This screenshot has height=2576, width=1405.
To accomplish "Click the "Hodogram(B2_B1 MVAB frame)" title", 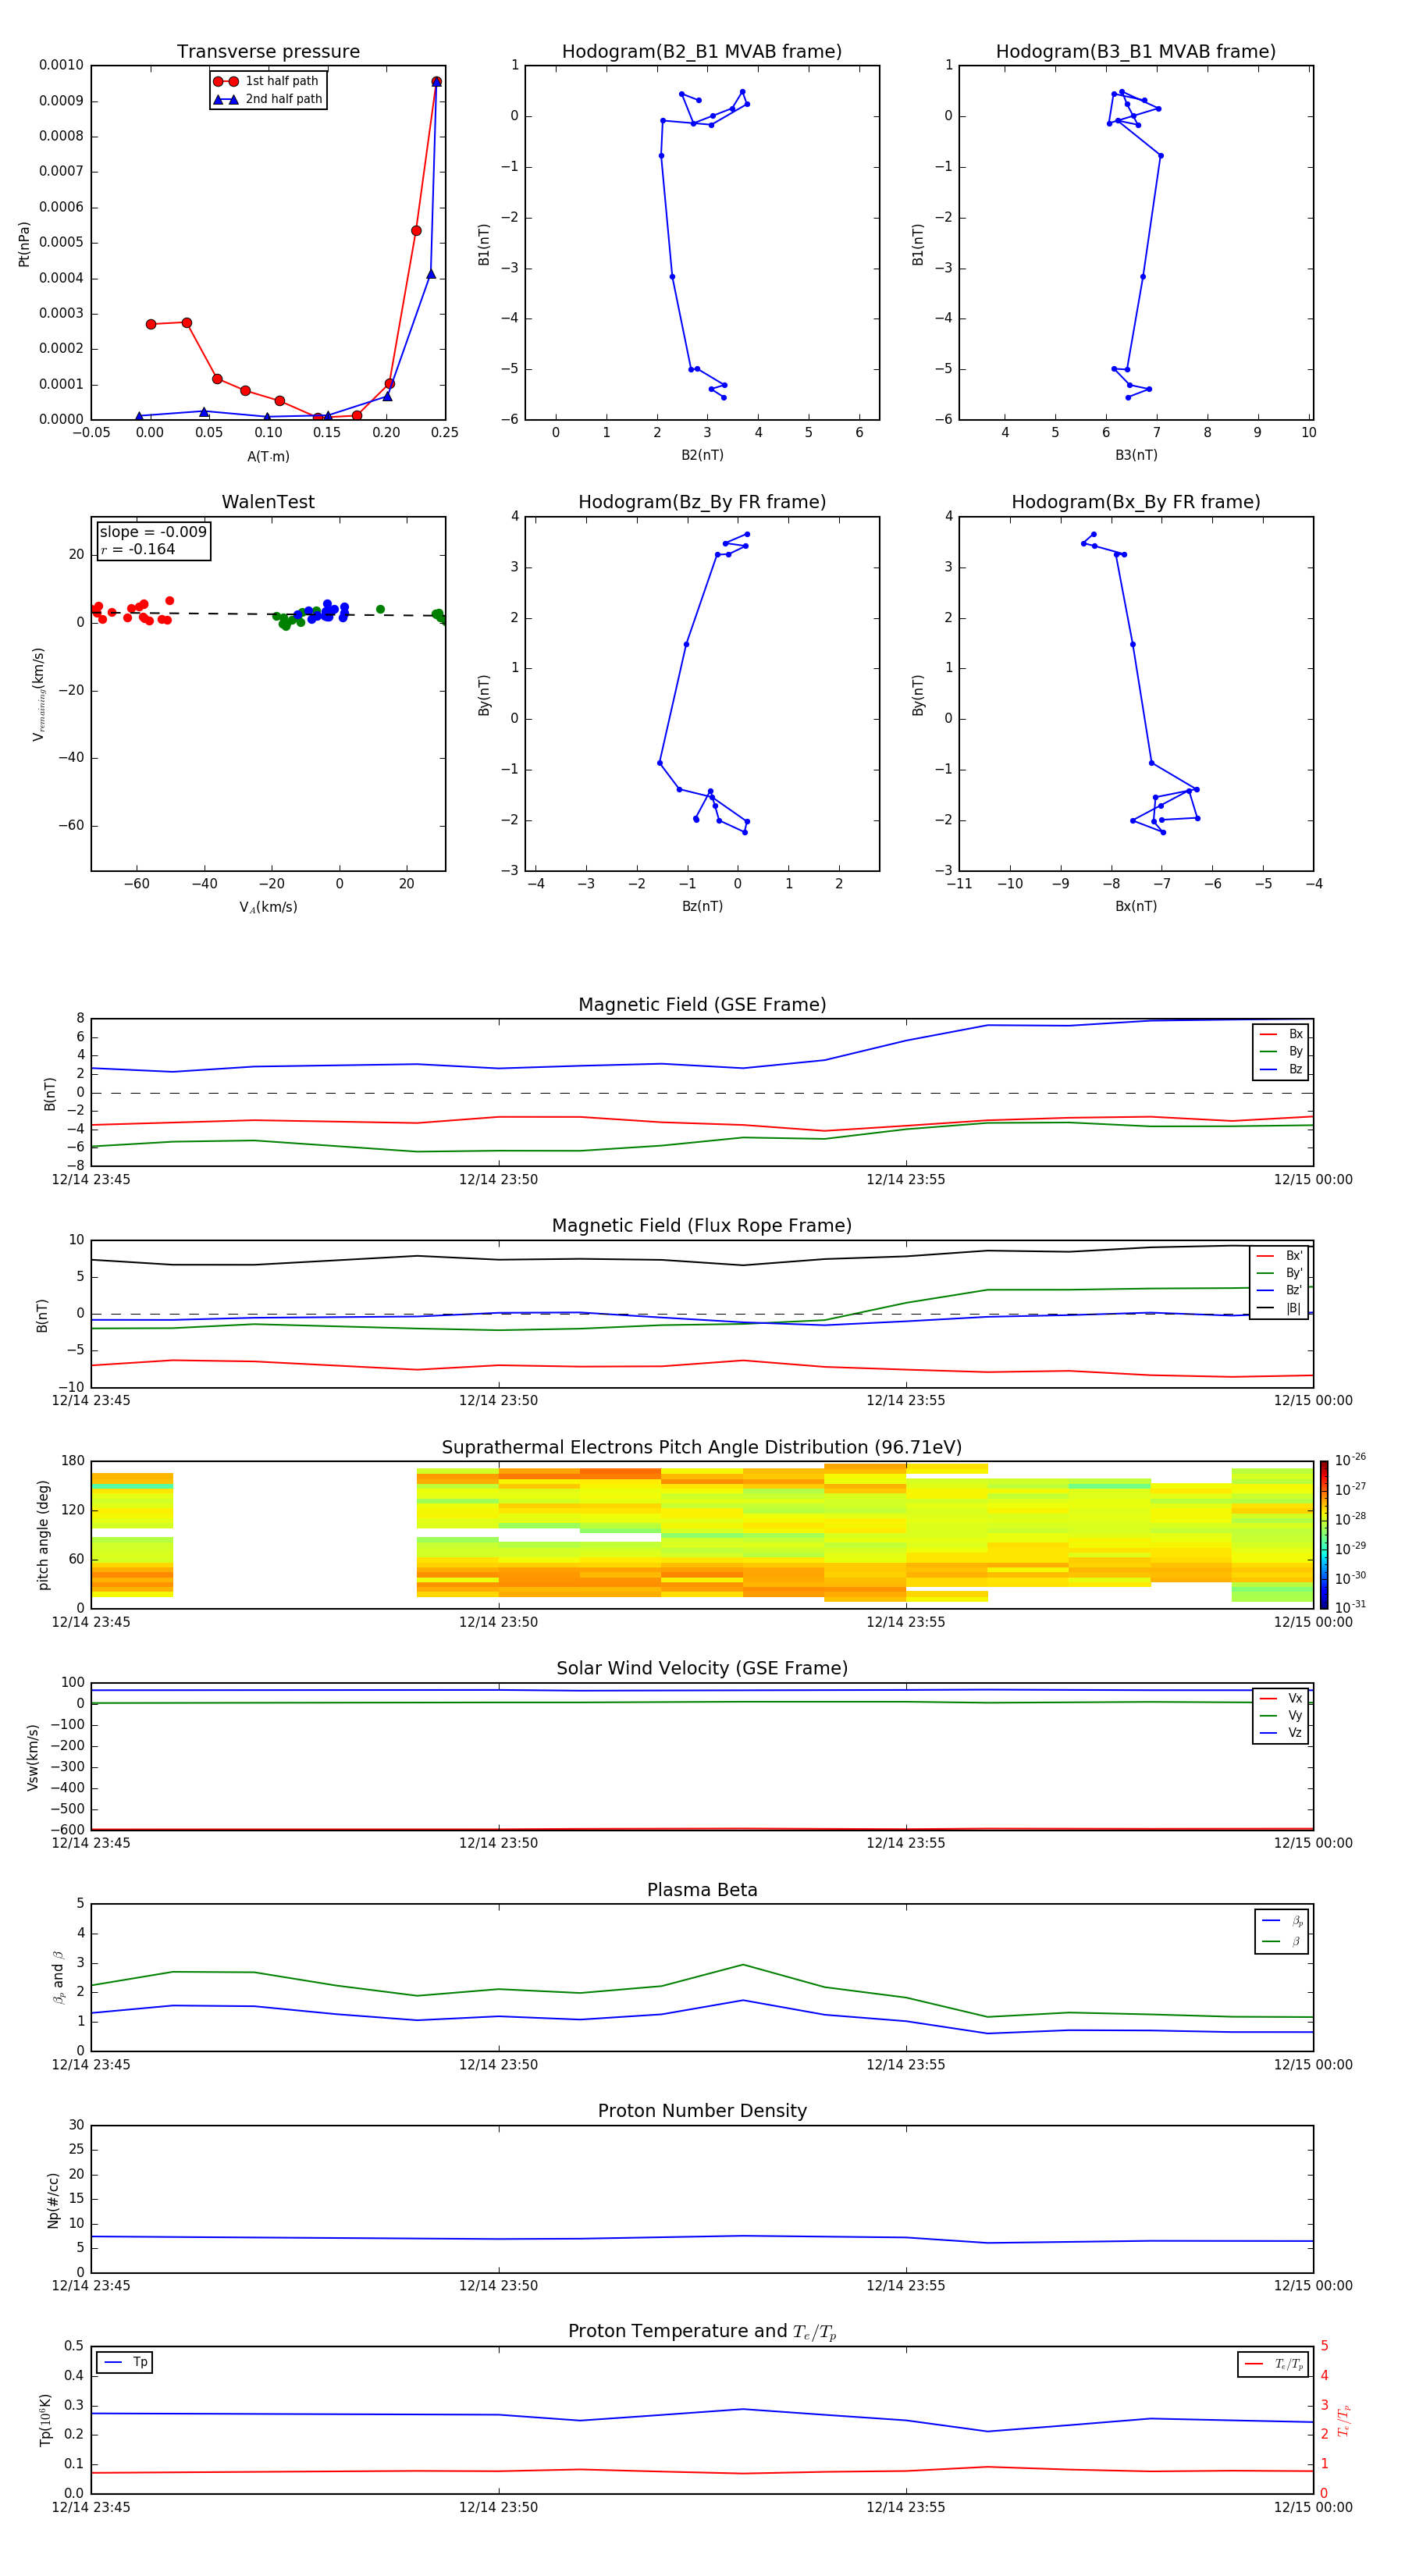I will pyautogui.click(x=702, y=52).
